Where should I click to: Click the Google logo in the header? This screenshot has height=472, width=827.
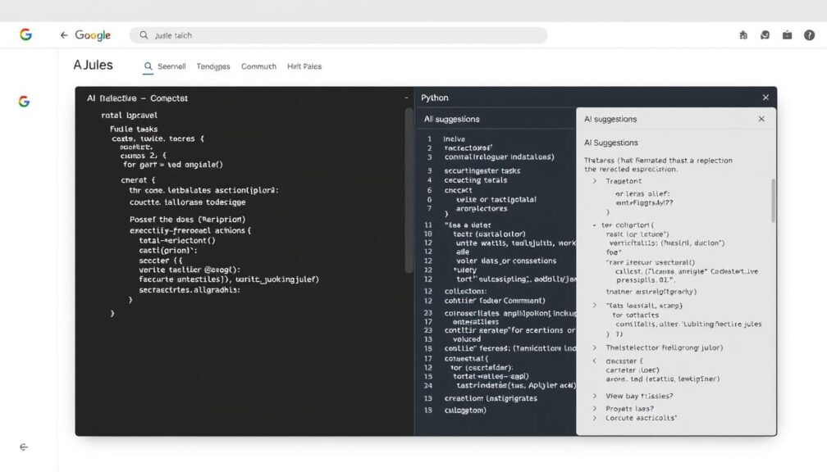(98, 34)
